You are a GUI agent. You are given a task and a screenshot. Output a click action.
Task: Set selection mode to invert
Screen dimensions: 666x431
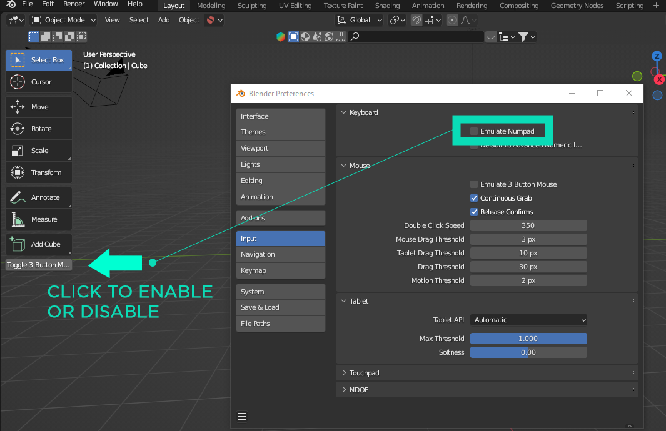pos(69,37)
